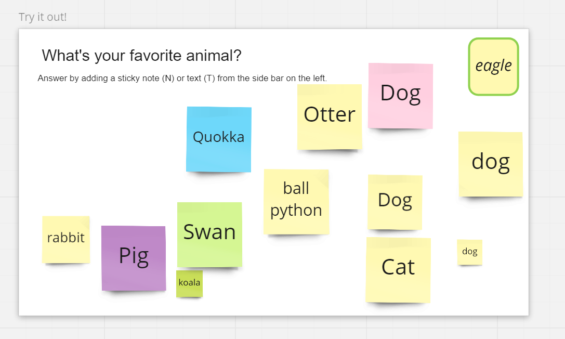The height and width of the screenshot is (339, 565).
Task: Select the green Swan sticky note
Action: [x=209, y=234]
